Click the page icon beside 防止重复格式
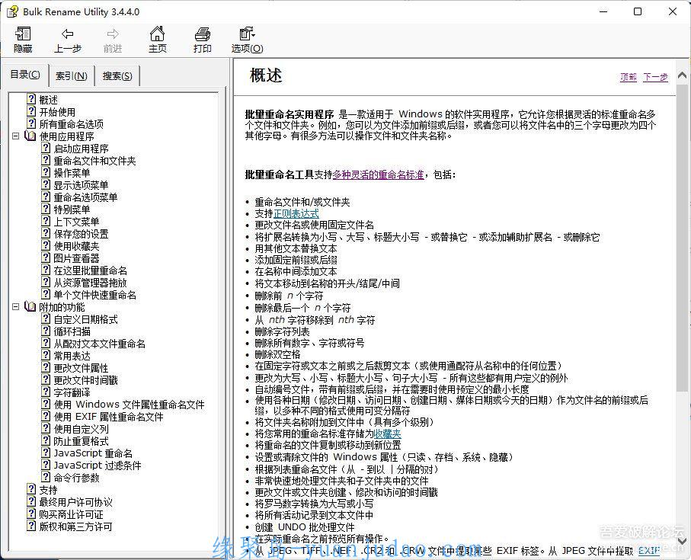This screenshot has width=691, height=560. point(46,440)
